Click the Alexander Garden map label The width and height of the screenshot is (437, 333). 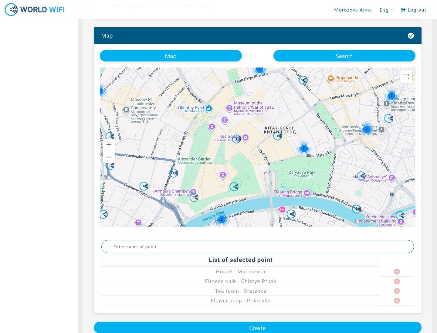pyautogui.click(x=195, y=160)
